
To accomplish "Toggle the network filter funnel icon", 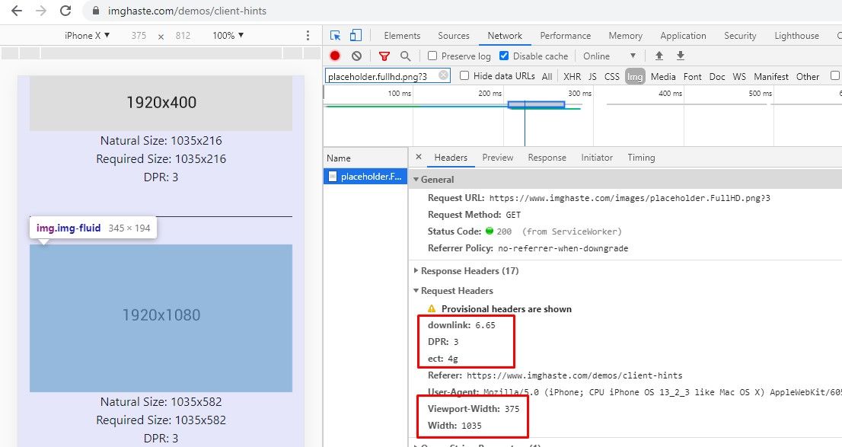I will coord(384,56).
